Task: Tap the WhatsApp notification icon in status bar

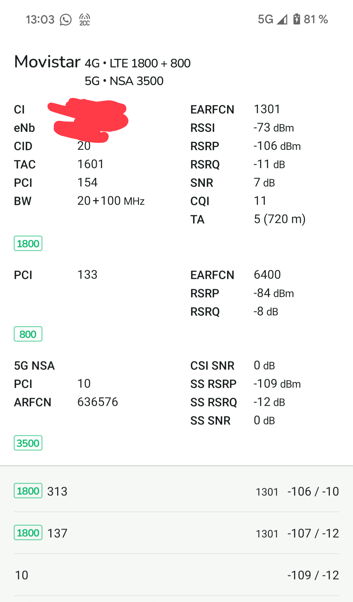Action: [x=66, y=20]
